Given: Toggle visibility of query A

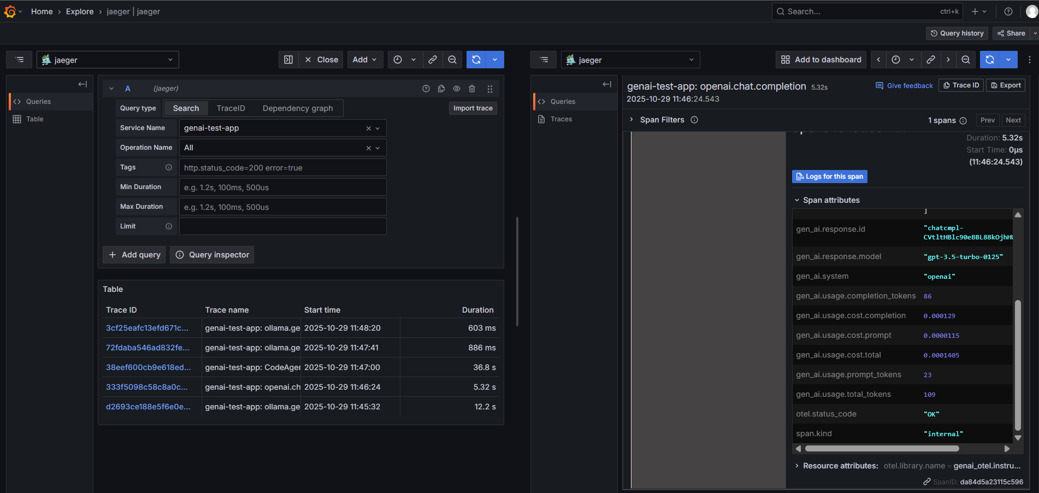Looking at the screenshot, I should click(x=457, y=89).
